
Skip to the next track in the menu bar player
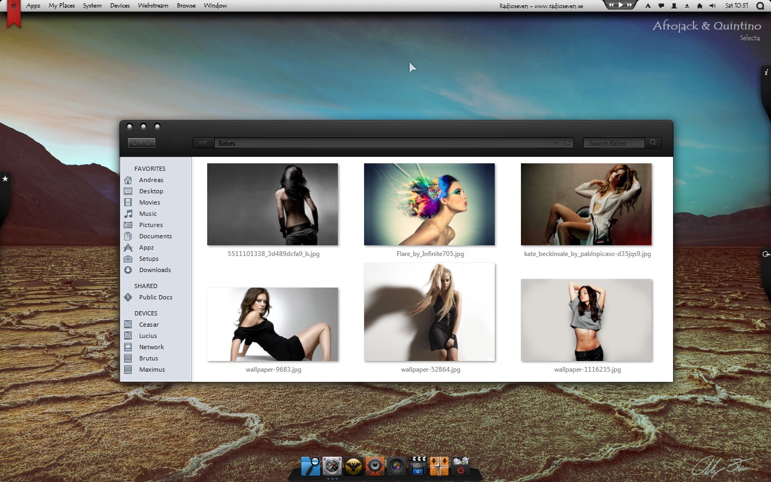(x=630, y=5)
